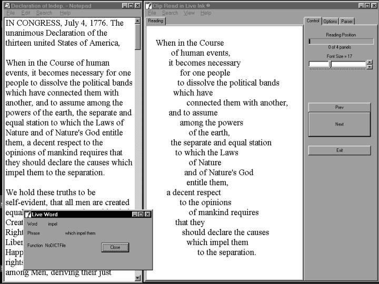Minimize the Notepad window
This screenshot has height=284, width=379.
coord(125,5)
